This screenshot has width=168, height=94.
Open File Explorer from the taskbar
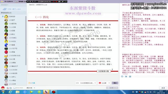[x=18, y=92]
